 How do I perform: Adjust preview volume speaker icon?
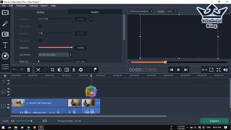coord(226,70)
